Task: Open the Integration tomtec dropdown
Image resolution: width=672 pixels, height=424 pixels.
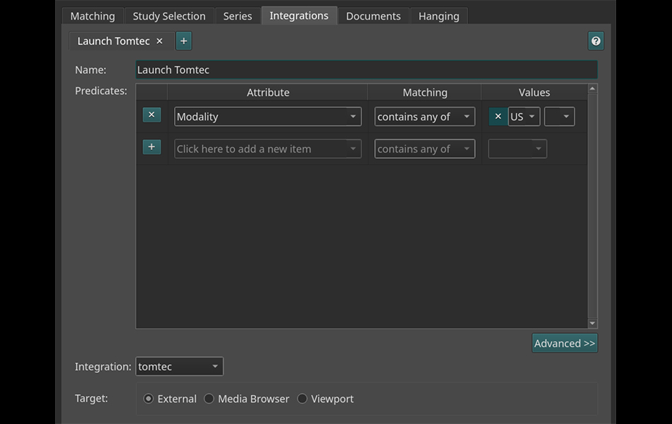Action: (180, 367)
